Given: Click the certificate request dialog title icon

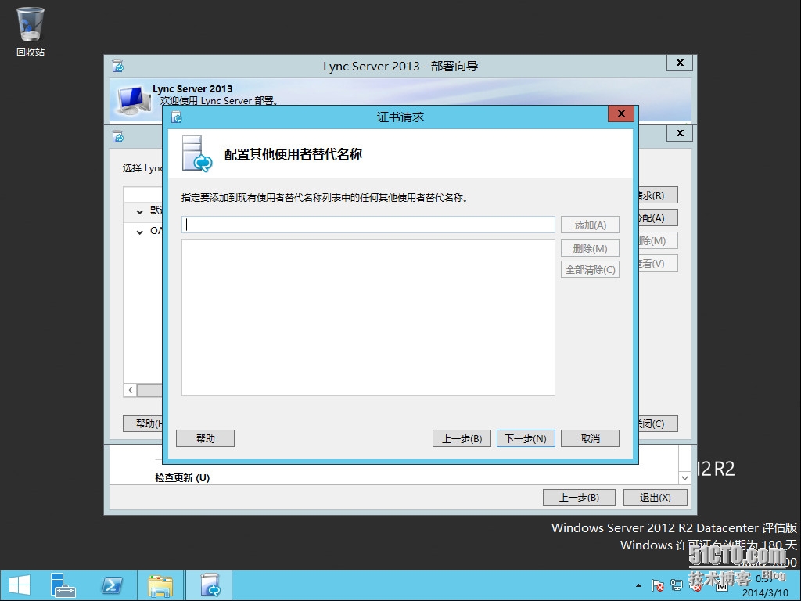Looking at the screenshot, I should coord(177,117).
